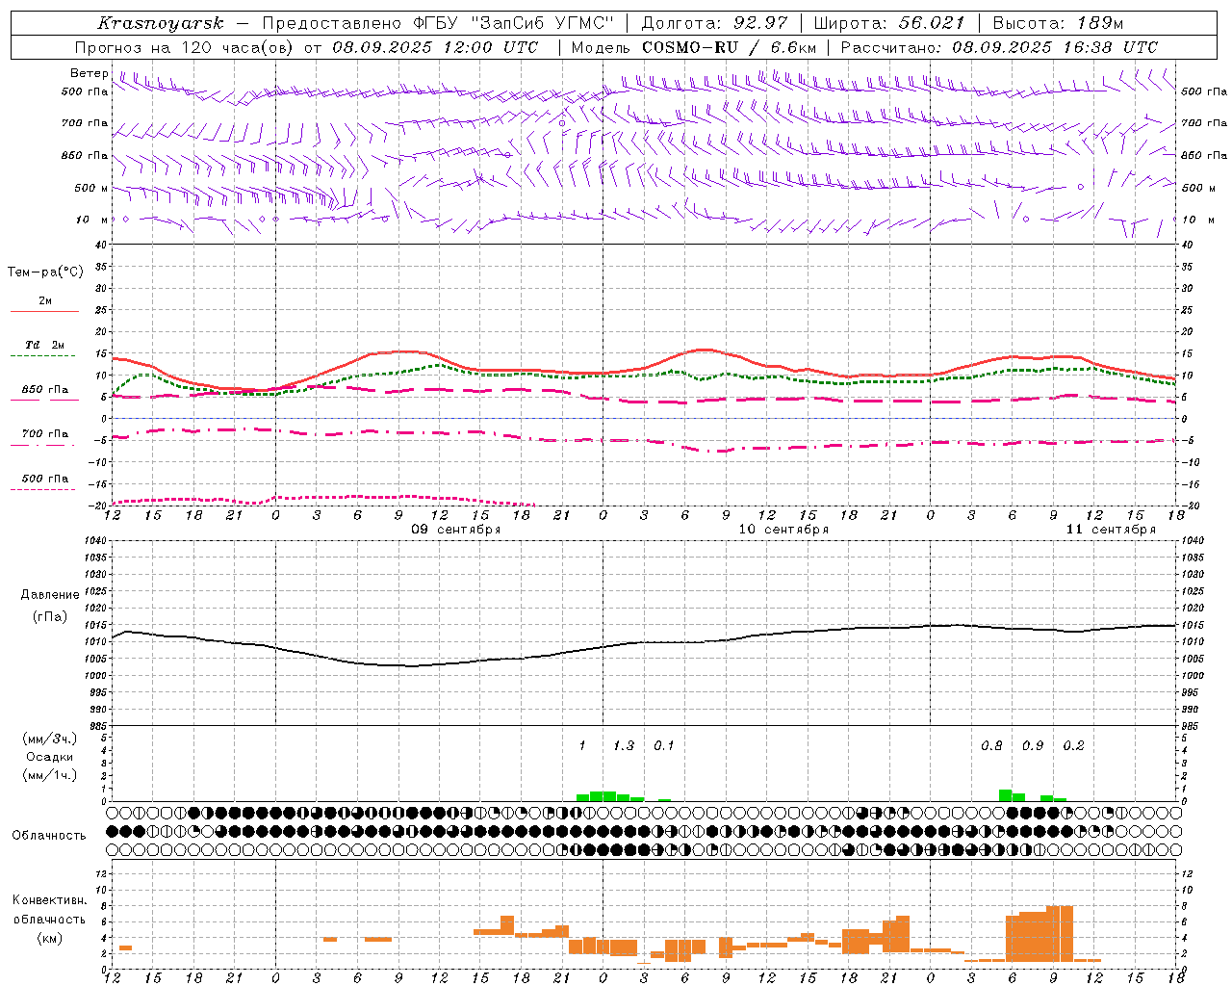Screen dimensions: 1232x986
Task: Click the '(мм/3ч.)' precipitation unit label
Action: tap(50, 739)
